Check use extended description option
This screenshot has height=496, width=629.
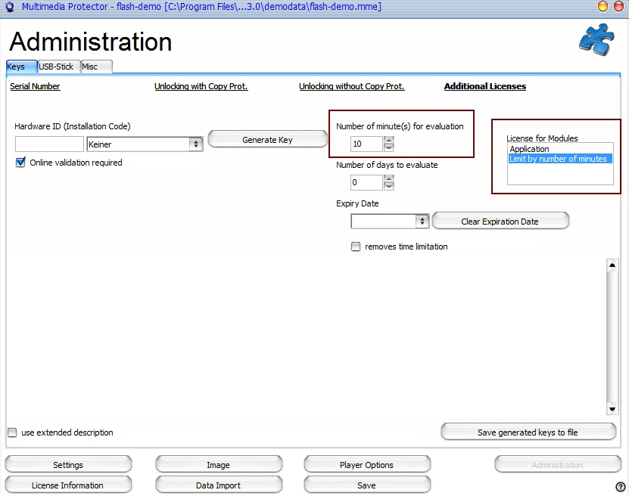pos(12,432)
